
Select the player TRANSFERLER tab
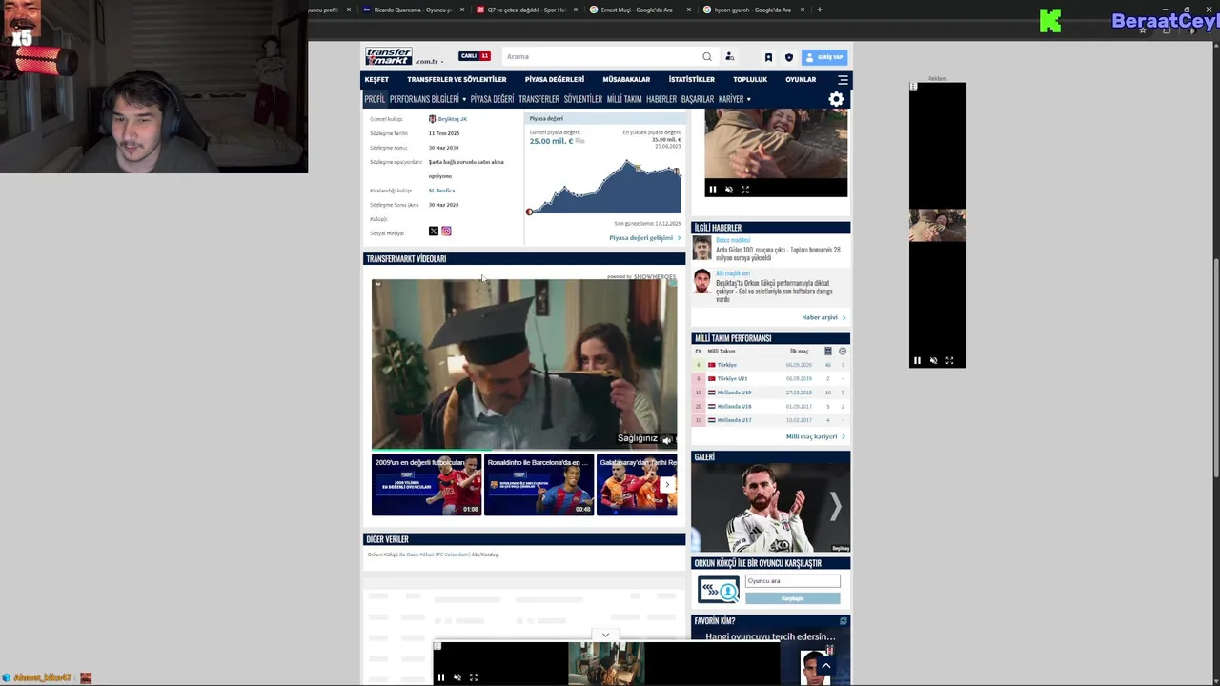(539, 99)
